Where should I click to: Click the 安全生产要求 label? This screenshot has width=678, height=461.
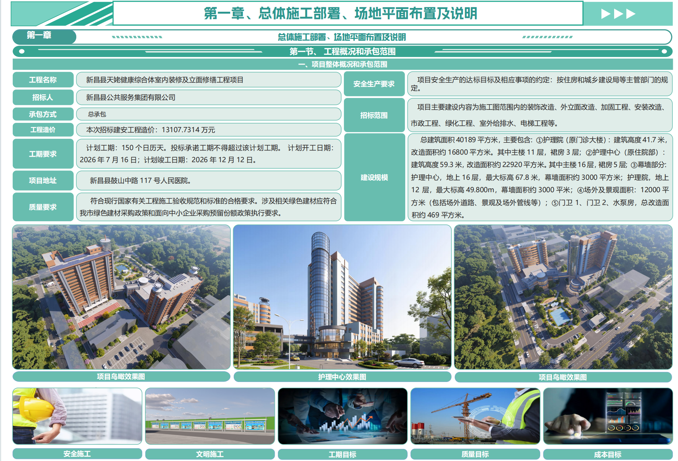pos(374,84)
